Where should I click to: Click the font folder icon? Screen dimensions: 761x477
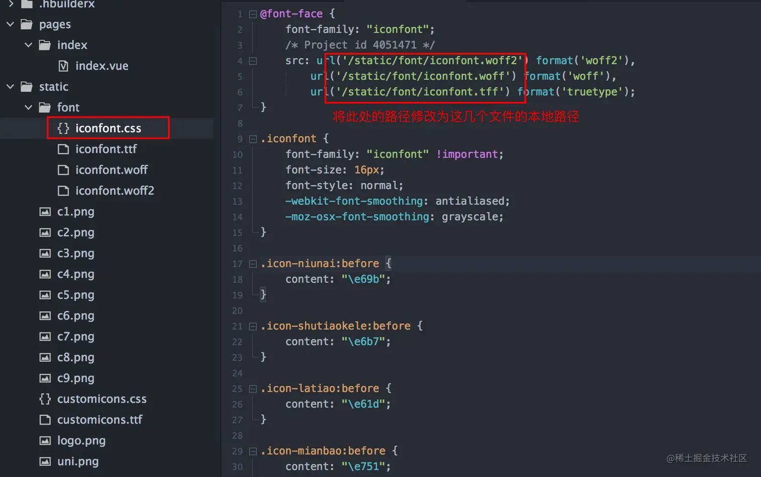coord(45,107)
